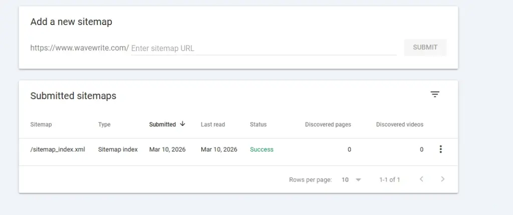Focus the Enter sitemap URL field
The height and width of the screenshot is (215, 513).
pos(264,48)
